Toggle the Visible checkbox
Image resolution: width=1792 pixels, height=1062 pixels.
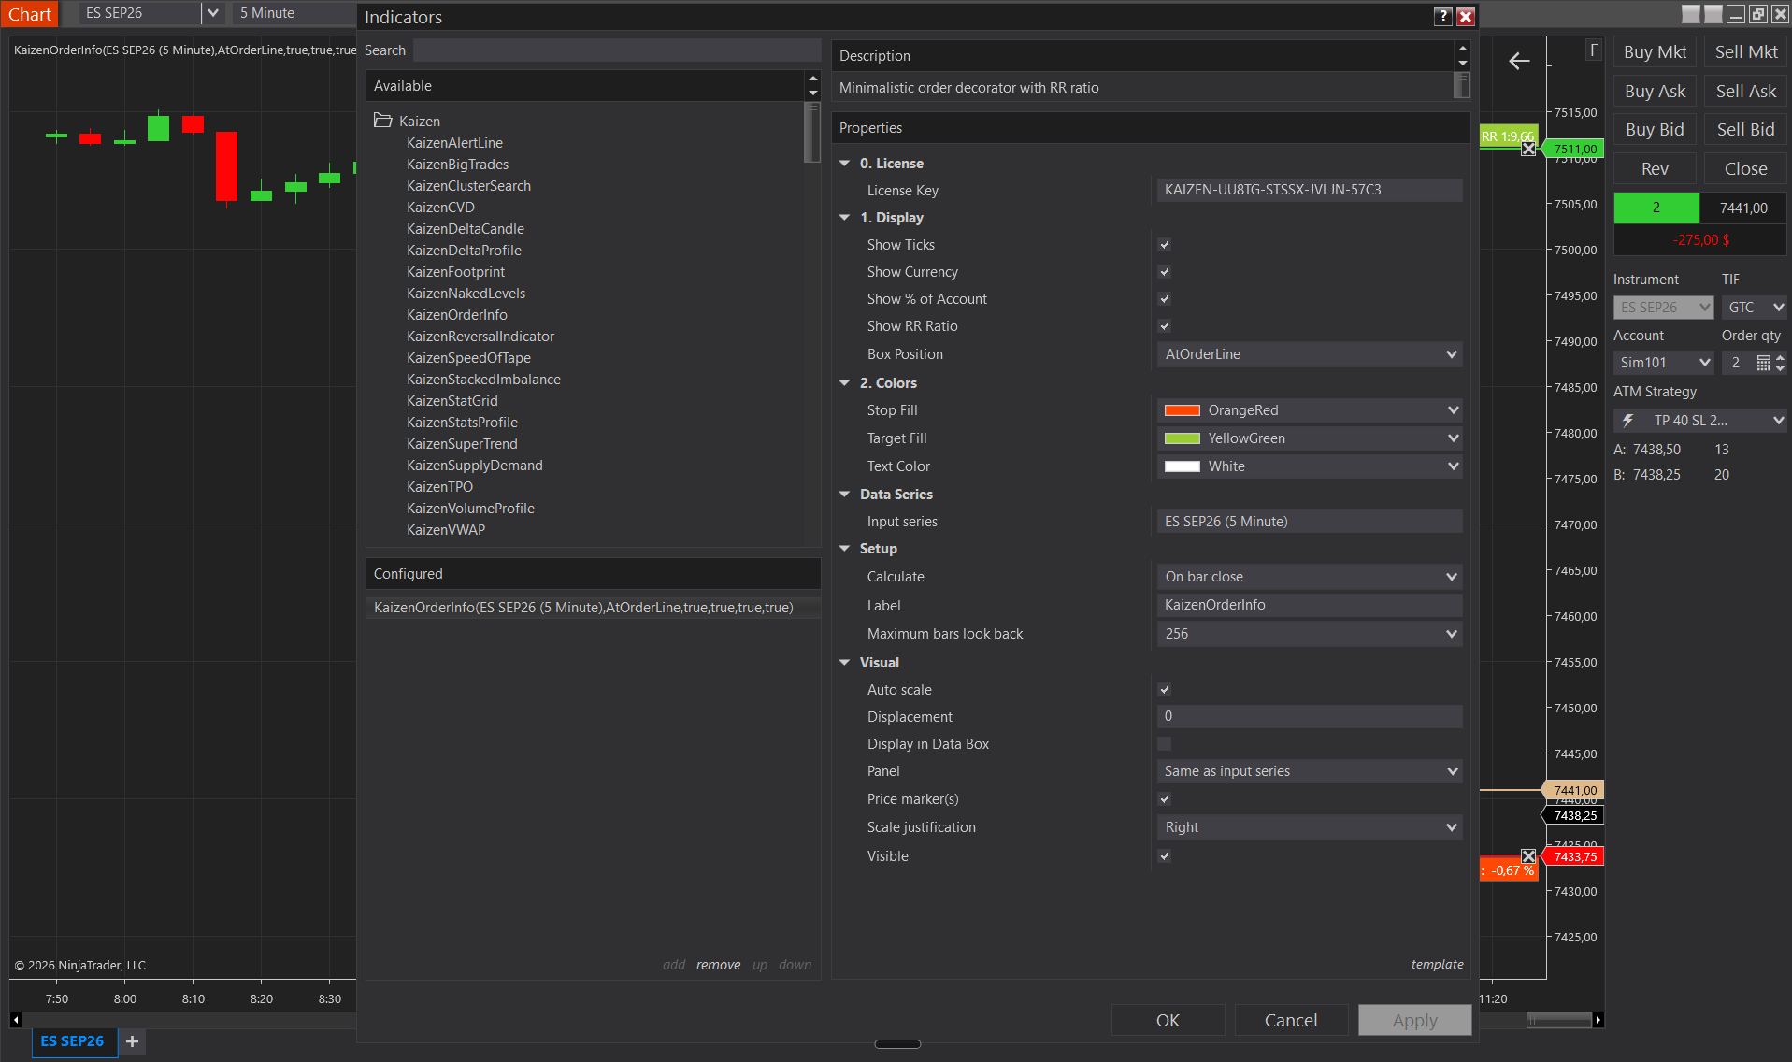(x=1164, y=856)
